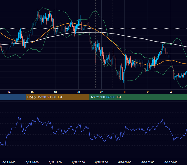Click the hour label 20 on price chart axis

pyautogui.click(x=78, y=92)
